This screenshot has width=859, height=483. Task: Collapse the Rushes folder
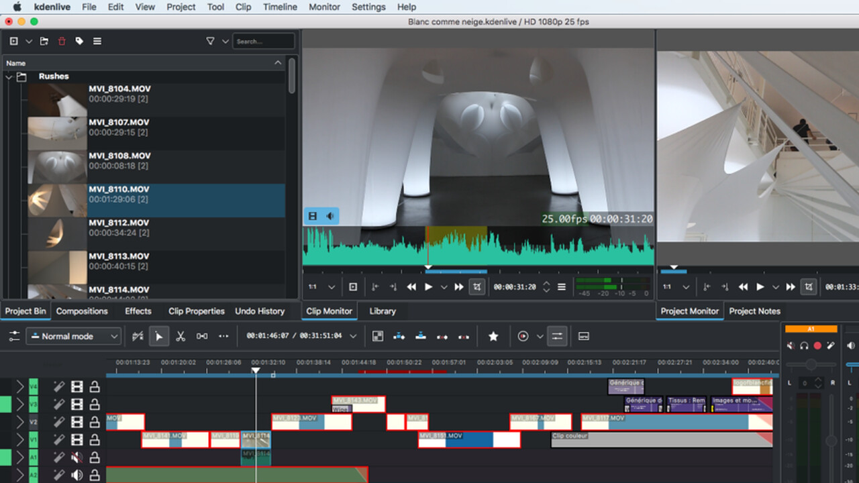coord(9,77)
